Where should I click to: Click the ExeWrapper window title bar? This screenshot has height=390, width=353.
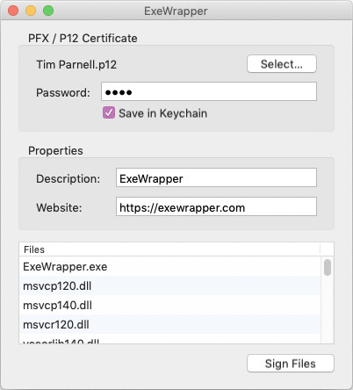point(176,11)
